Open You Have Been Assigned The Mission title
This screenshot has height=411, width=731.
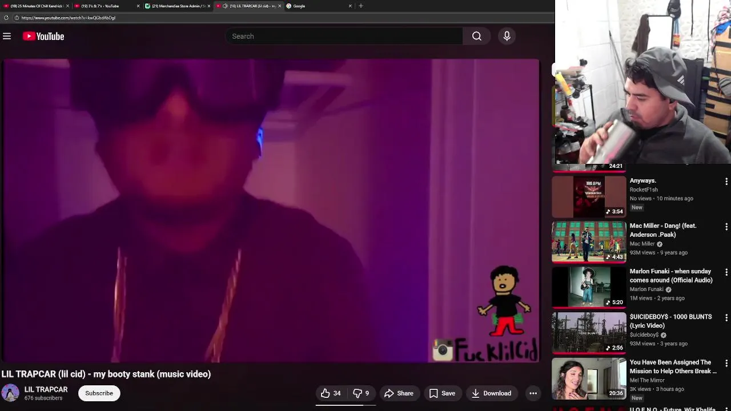673,366
